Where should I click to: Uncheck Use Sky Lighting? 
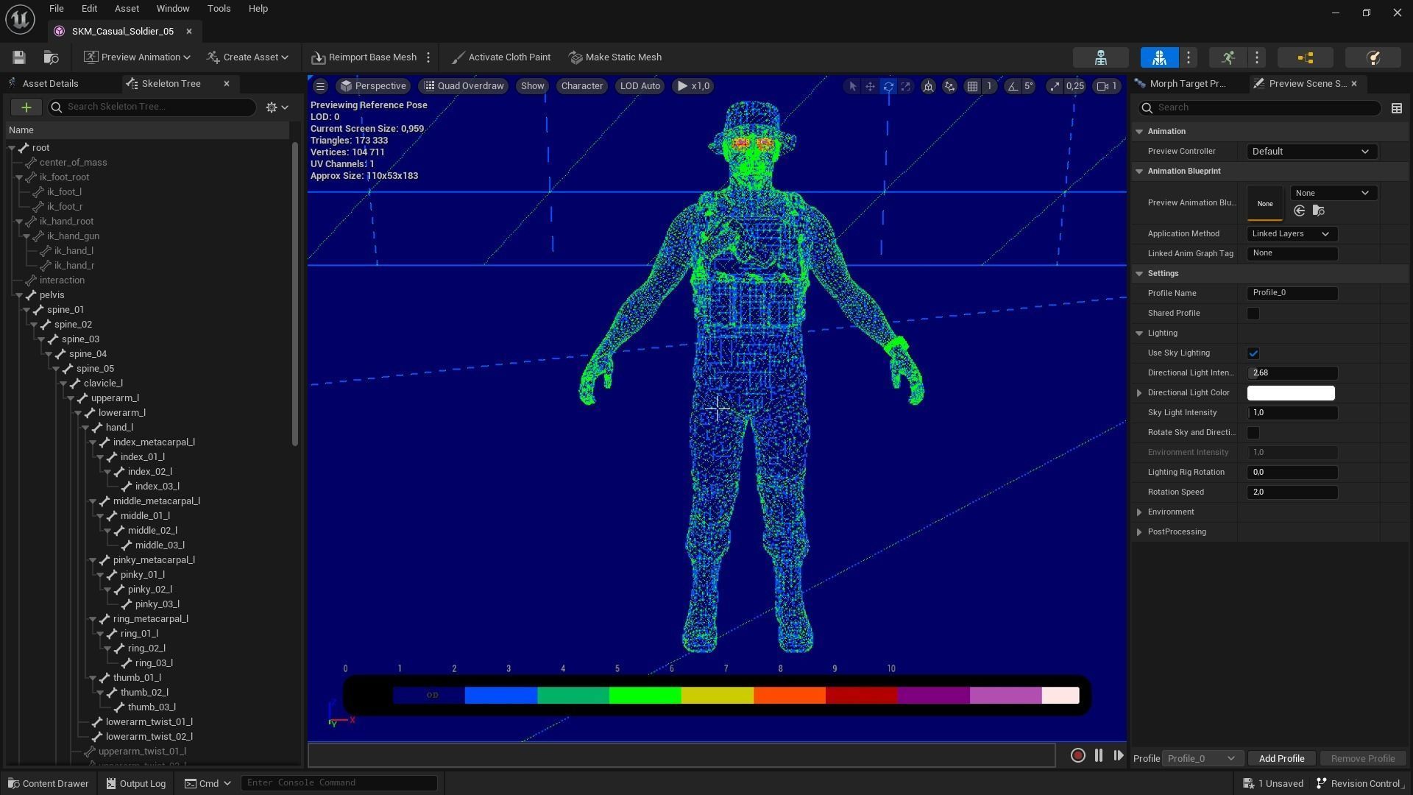pos(1253,353)
